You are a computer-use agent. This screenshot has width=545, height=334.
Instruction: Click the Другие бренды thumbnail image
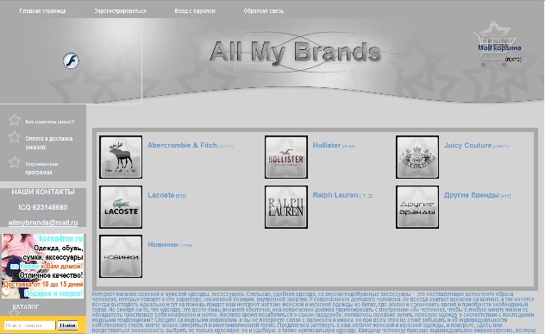pos(417,206)
